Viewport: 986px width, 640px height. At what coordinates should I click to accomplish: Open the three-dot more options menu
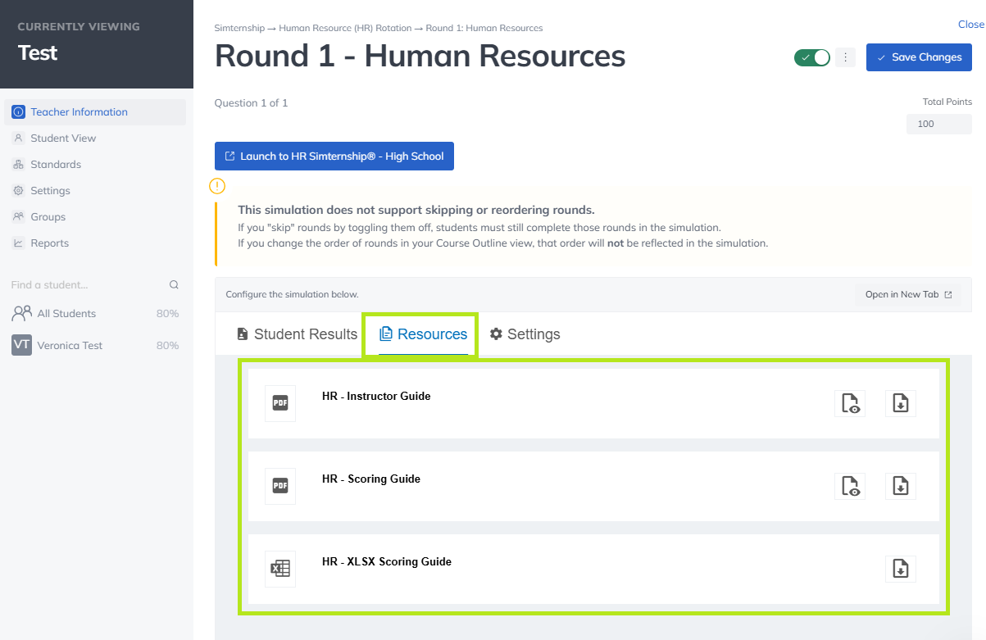coord(845,57)
